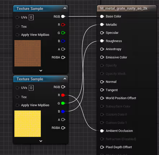Screen dimensions: 159x155
Task: Click the Anisotropy input pin
Action: pos(102,49)
